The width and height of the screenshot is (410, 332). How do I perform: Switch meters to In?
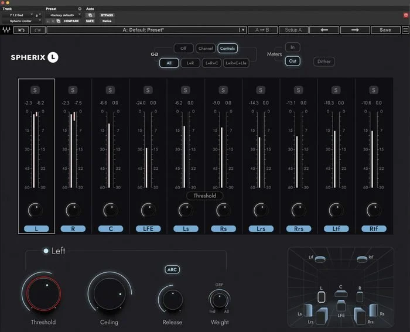pyautogui.click(x=293, y=47)
